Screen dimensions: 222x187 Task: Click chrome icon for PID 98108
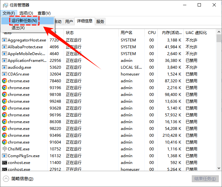pos(5,94)
